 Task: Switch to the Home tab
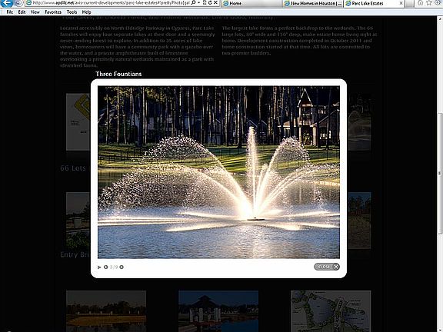click(251, 3)
